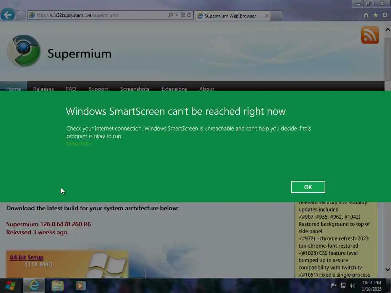The width and height of the screenshot is (391, 293).
Task: Go back with the browser Back arrow
Action: [7, 15]
